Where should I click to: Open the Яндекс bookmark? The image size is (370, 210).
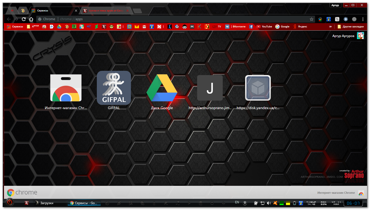click(x=300, y=27)
